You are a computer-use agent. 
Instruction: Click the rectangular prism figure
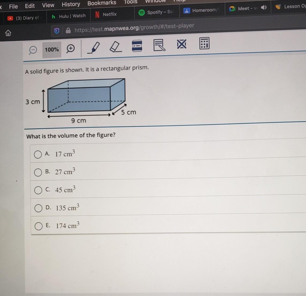86,95
